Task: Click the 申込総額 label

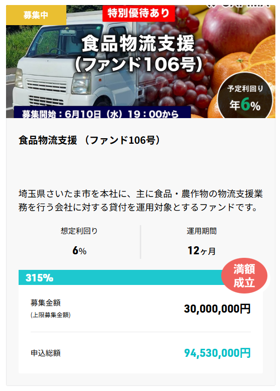Action: pos(46,353)
